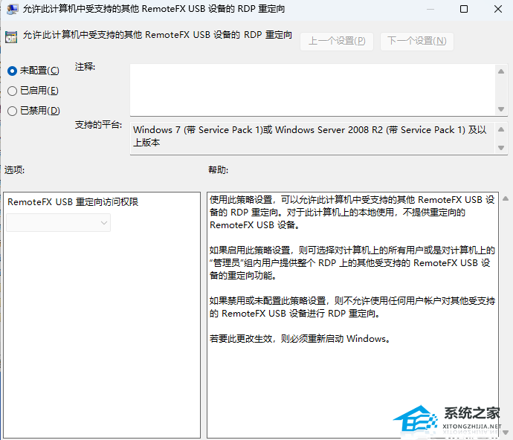
Task: Click the 使用此策略设置 first help paragraph
Action: (352, 213)
